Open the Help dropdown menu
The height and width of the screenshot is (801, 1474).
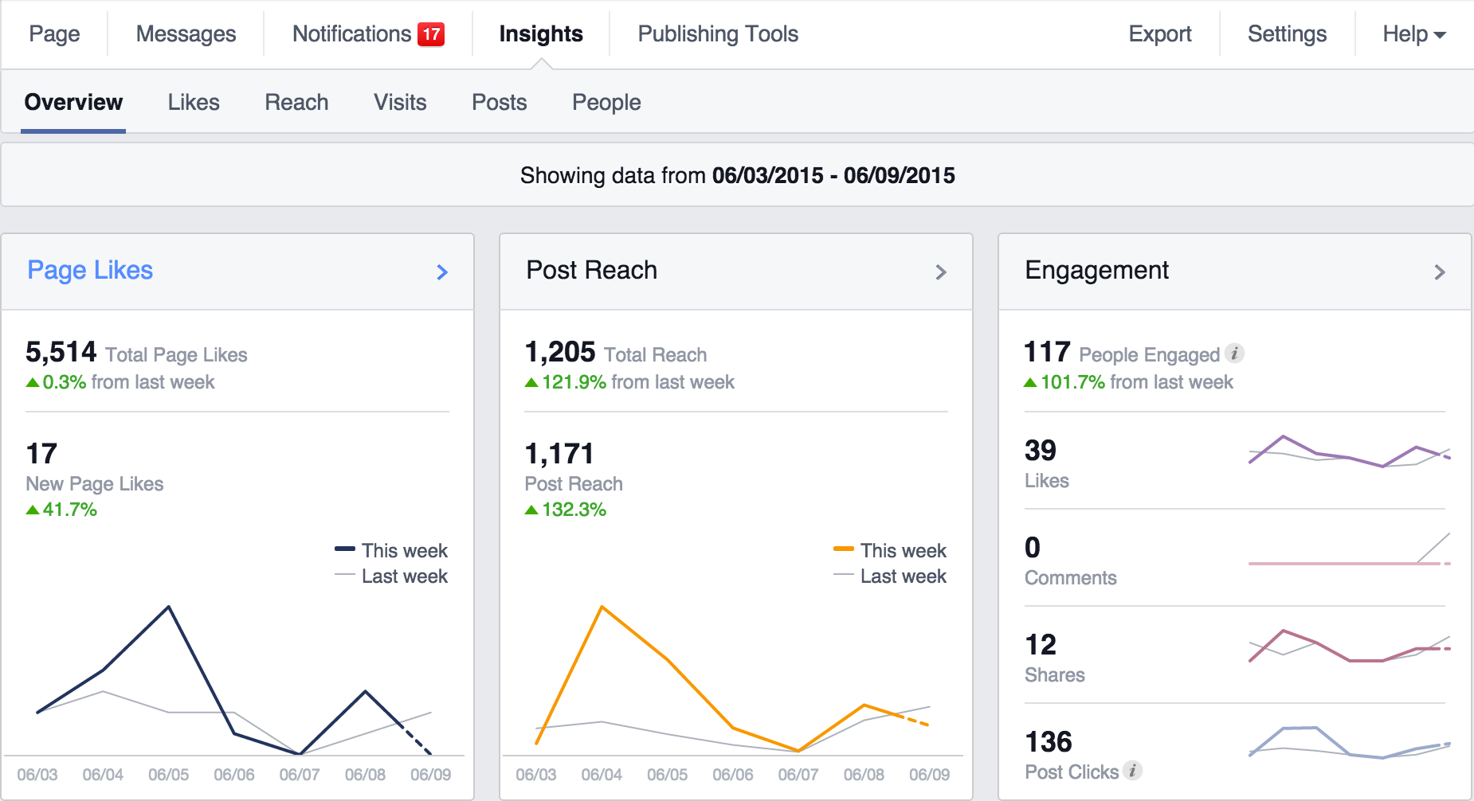1413,34
